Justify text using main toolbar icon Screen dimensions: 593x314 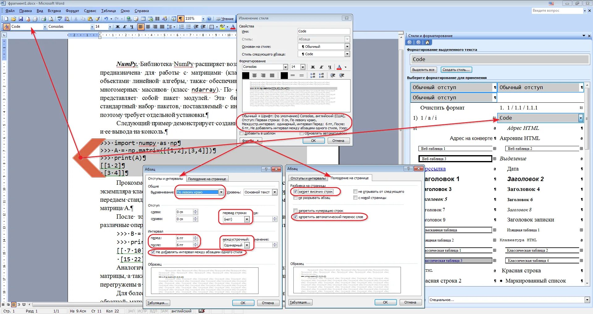pyautogui.click(x=162, y=27)
